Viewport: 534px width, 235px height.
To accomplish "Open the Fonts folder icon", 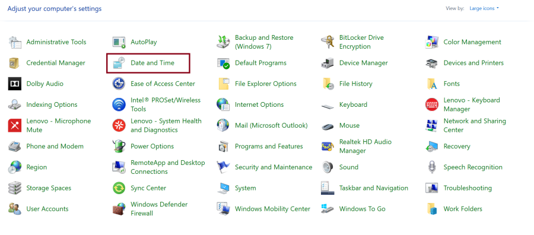I will (x=432, y=84).
